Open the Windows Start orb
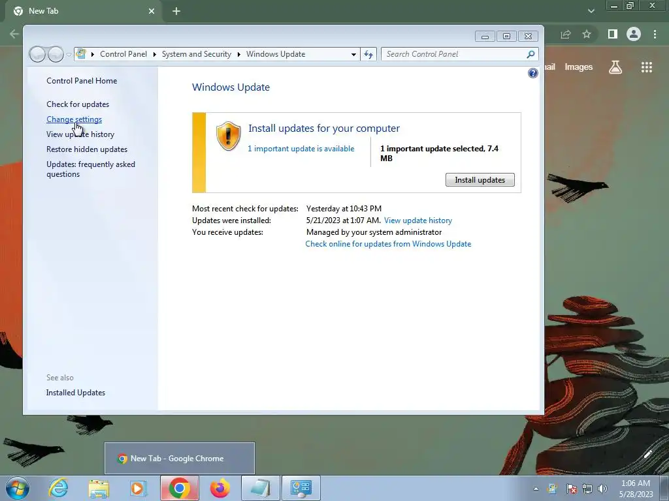The image size is (669, 501). pos(18,488)
